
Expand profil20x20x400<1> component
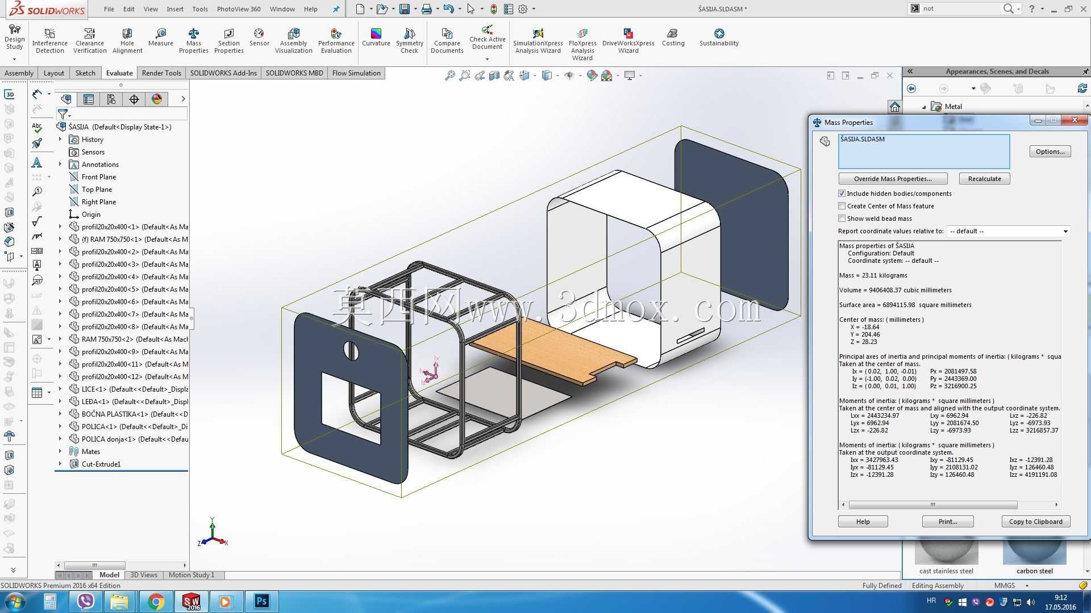(x=60, y=226)
